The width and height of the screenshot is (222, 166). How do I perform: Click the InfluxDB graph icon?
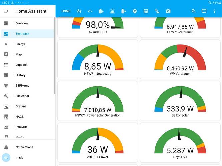(6, 127)
